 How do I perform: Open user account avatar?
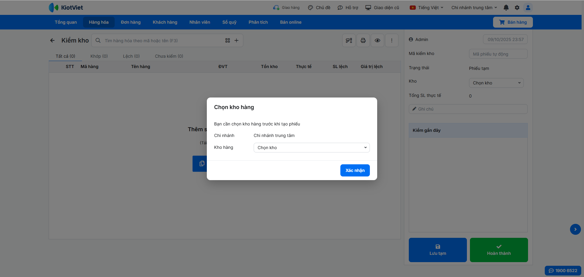tap(528, 8)
